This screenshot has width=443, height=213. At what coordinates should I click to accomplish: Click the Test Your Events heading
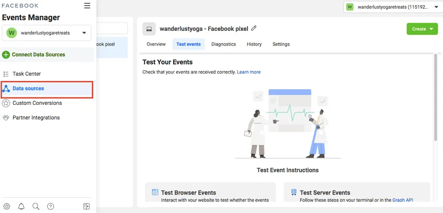tap(168, 62)
